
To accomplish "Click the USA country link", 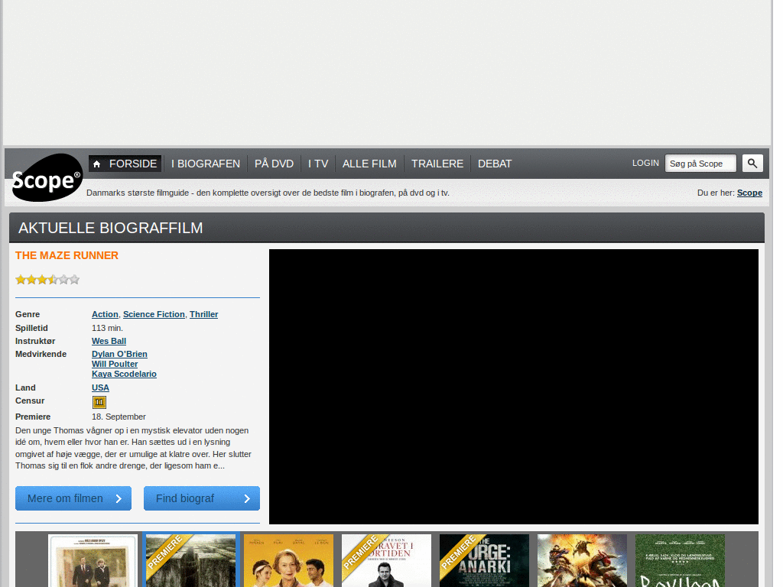I will 100,388.
